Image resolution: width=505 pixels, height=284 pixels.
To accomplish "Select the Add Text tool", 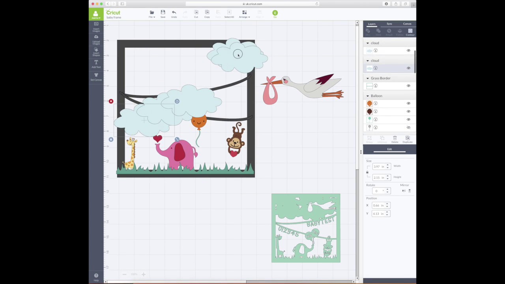I will point(96,64).
